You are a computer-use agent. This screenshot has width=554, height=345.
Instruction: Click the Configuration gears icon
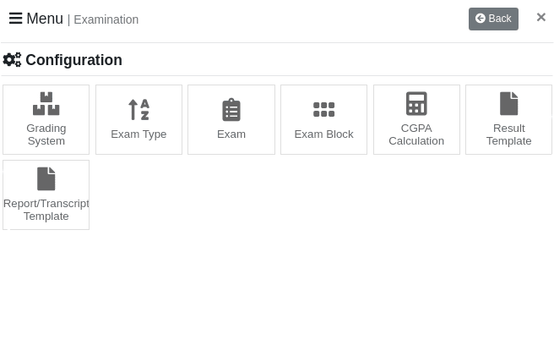[x=12, y=60]
